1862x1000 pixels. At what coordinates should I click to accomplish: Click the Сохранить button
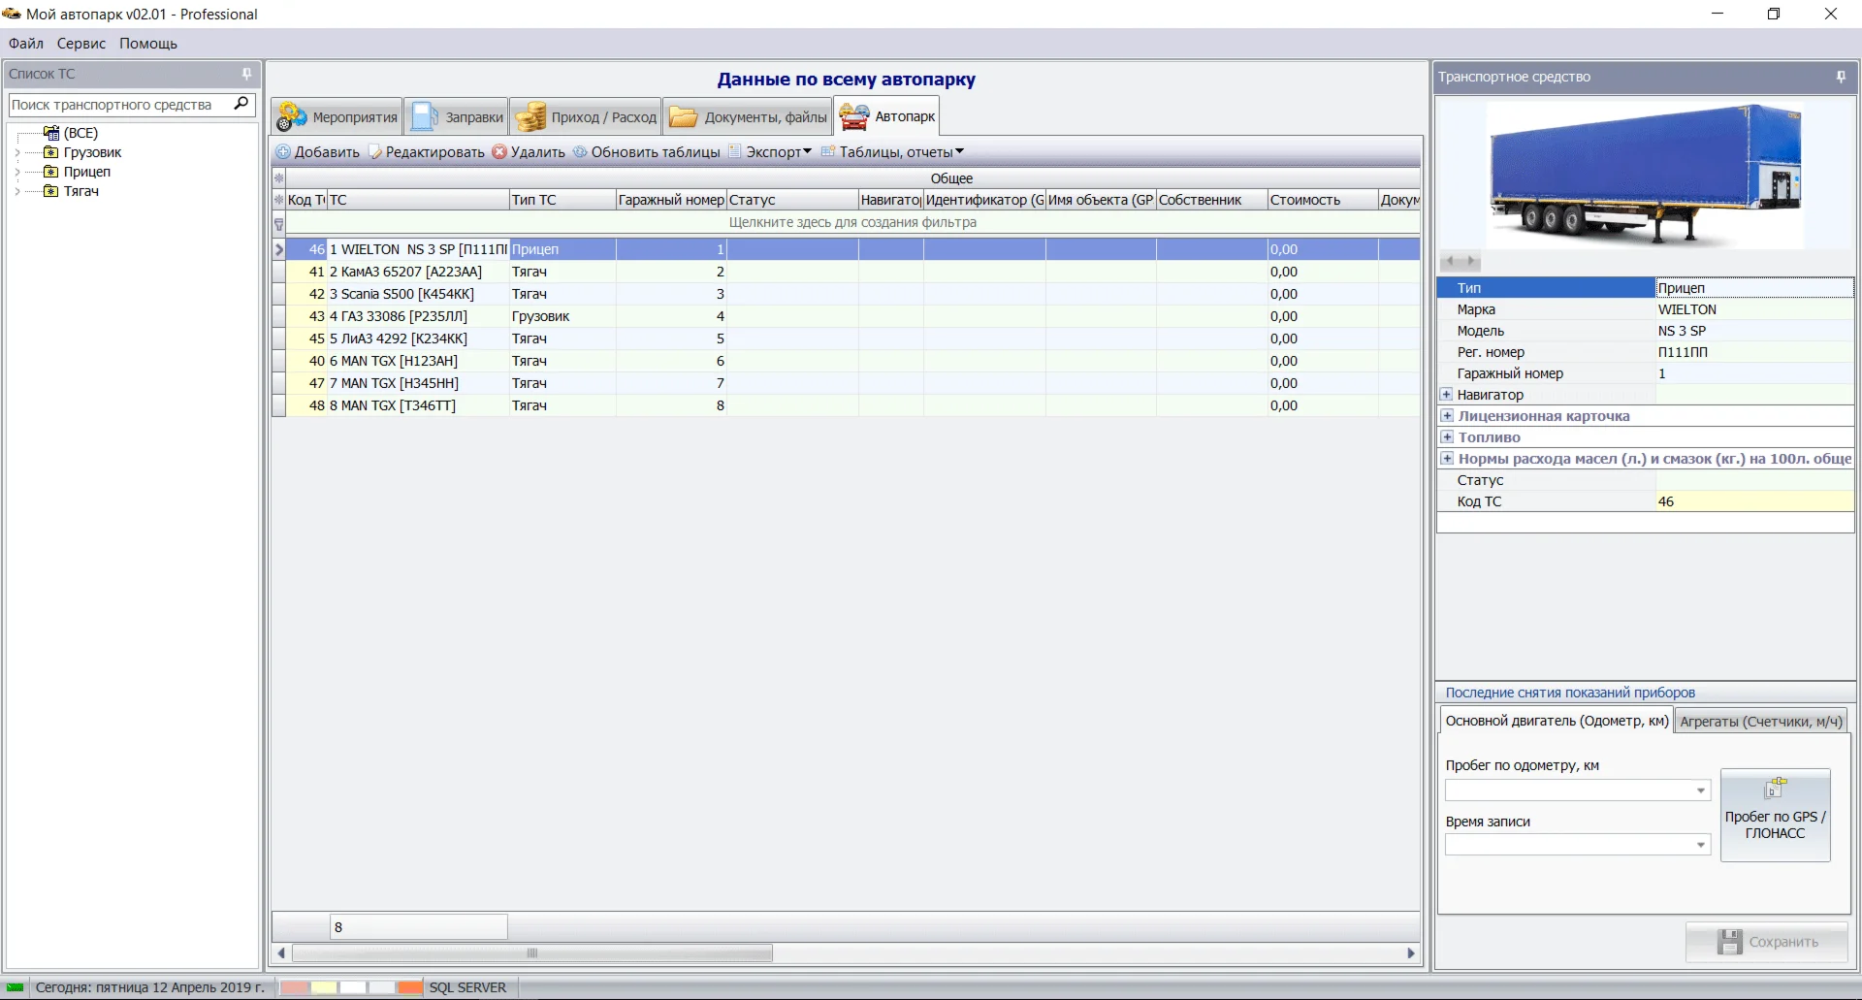1767,942
